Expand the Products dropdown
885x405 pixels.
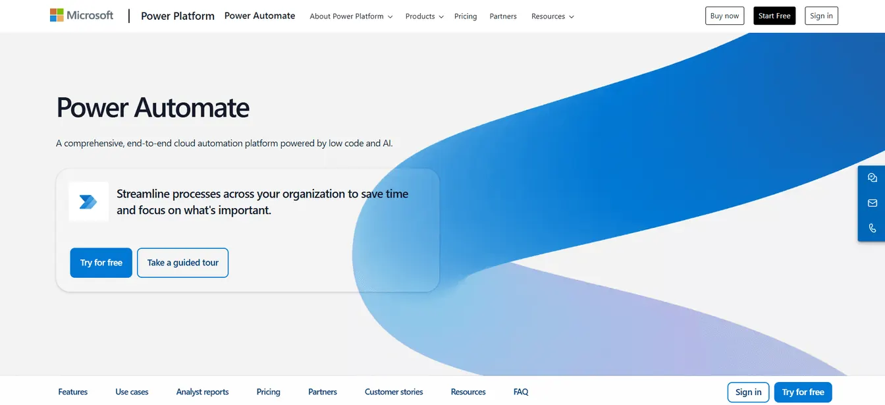425,16
